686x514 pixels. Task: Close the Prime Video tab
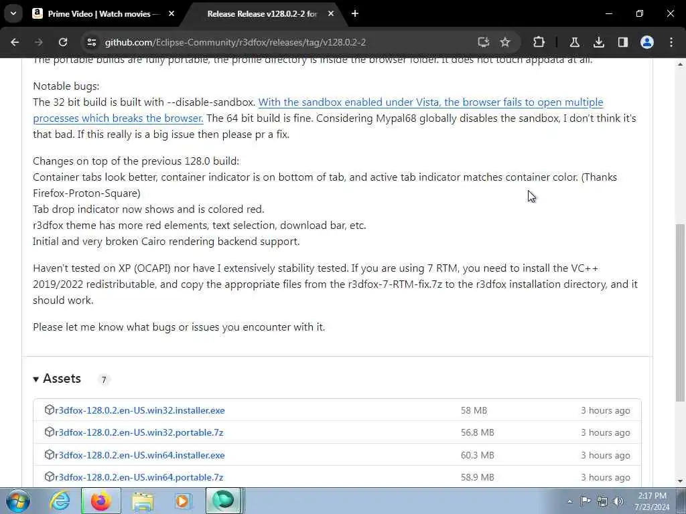click(171, 14)
